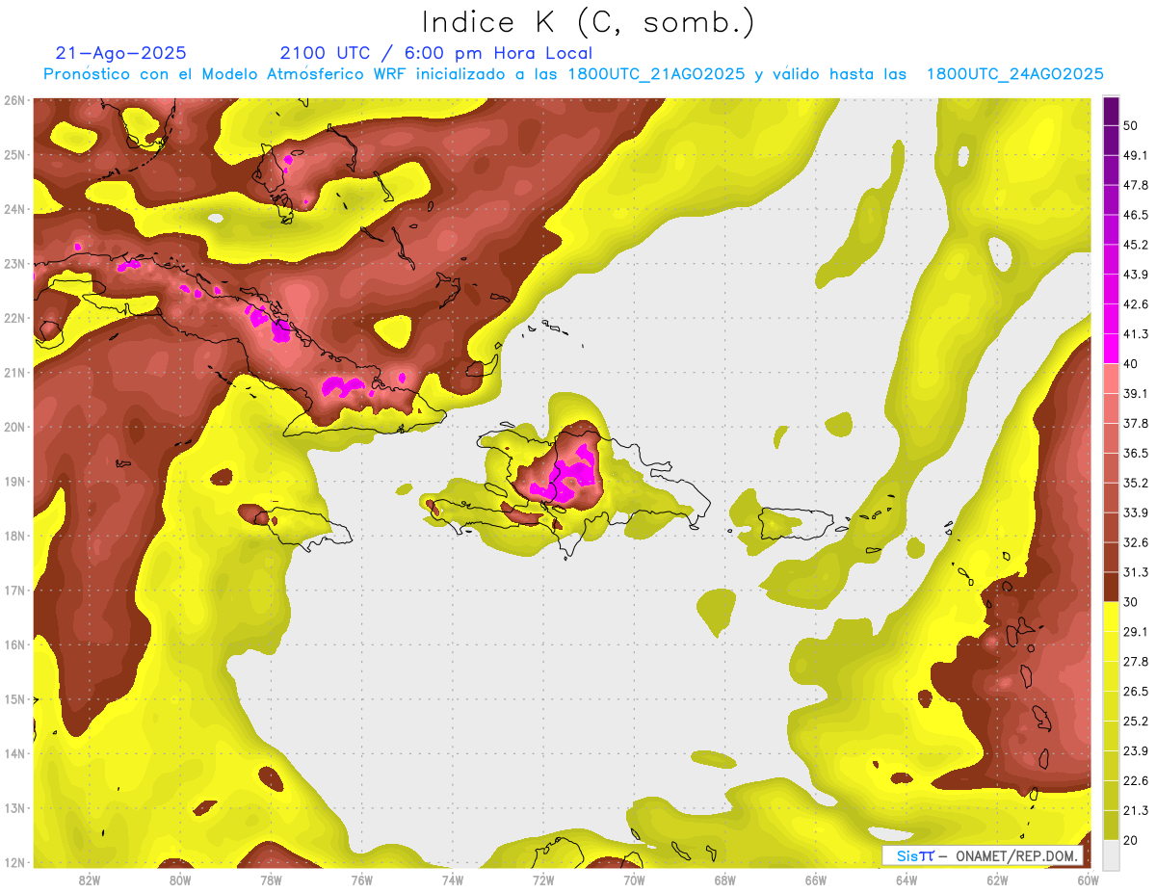1156x893 pixels.
Task: Click '2100 UTC / 6:00 pm Hora Local'
Action: (x=435, y=53)
